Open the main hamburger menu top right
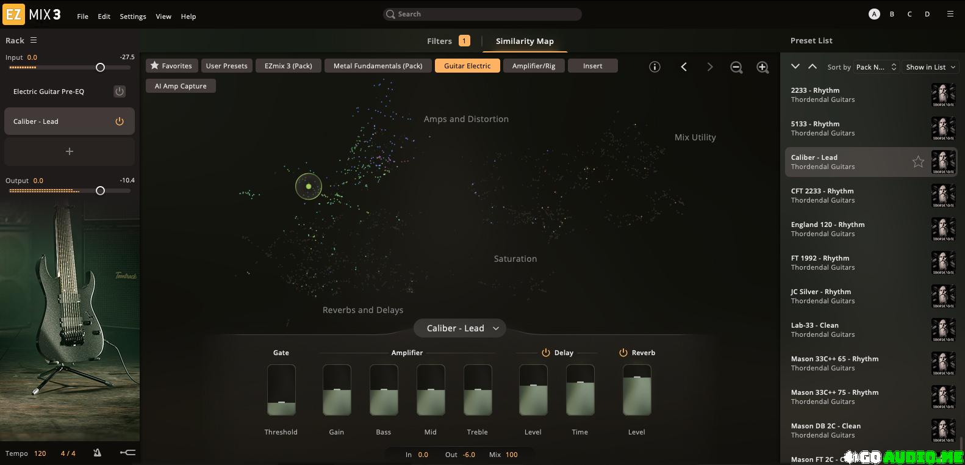Screen dimensions: 965x465 point(950,14)
